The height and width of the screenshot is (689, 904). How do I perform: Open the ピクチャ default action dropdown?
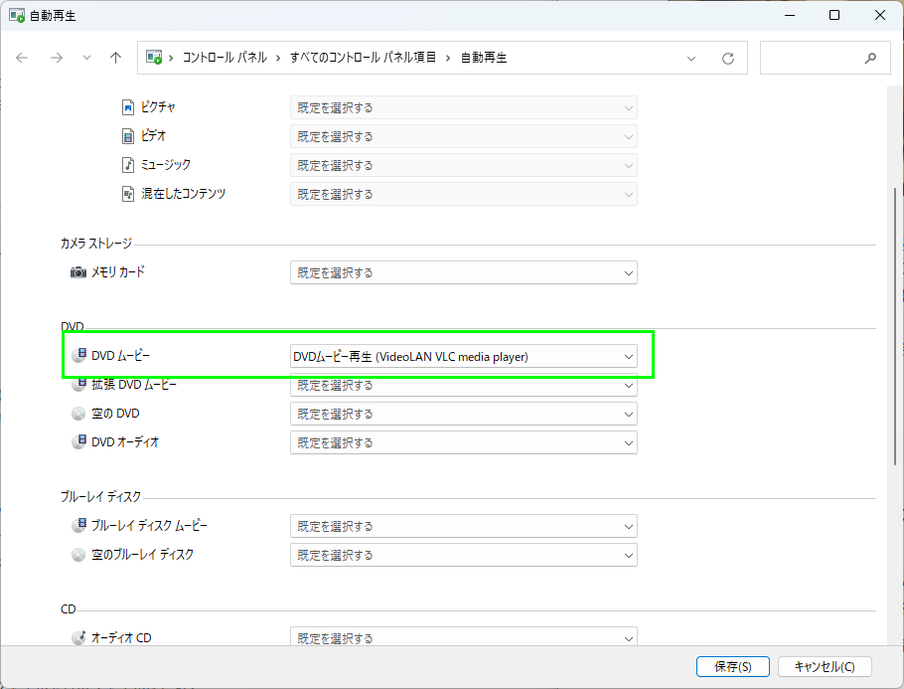pos(464,108)
